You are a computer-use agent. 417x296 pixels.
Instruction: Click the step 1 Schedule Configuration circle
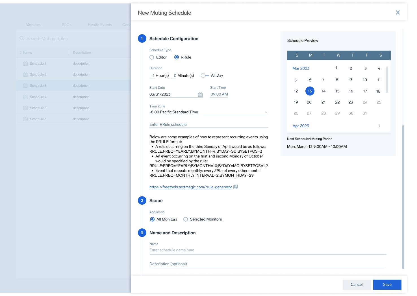[142, 38]
